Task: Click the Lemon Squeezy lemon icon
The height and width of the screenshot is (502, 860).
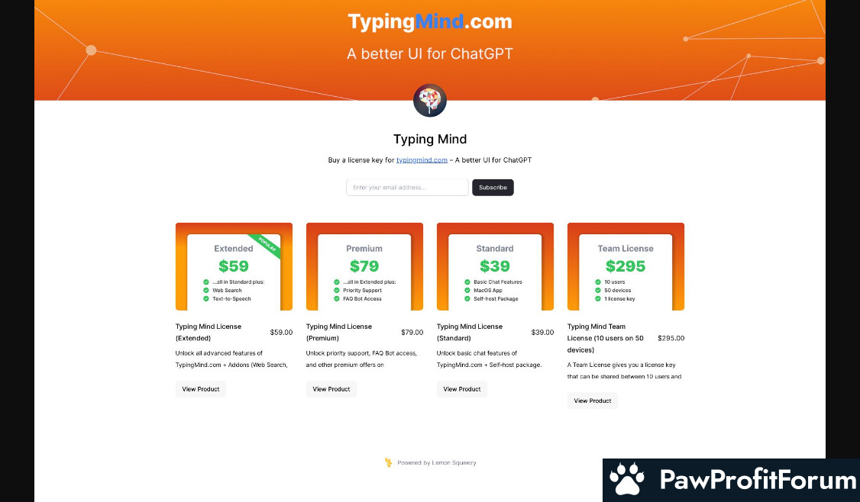Action: [388, 462]
